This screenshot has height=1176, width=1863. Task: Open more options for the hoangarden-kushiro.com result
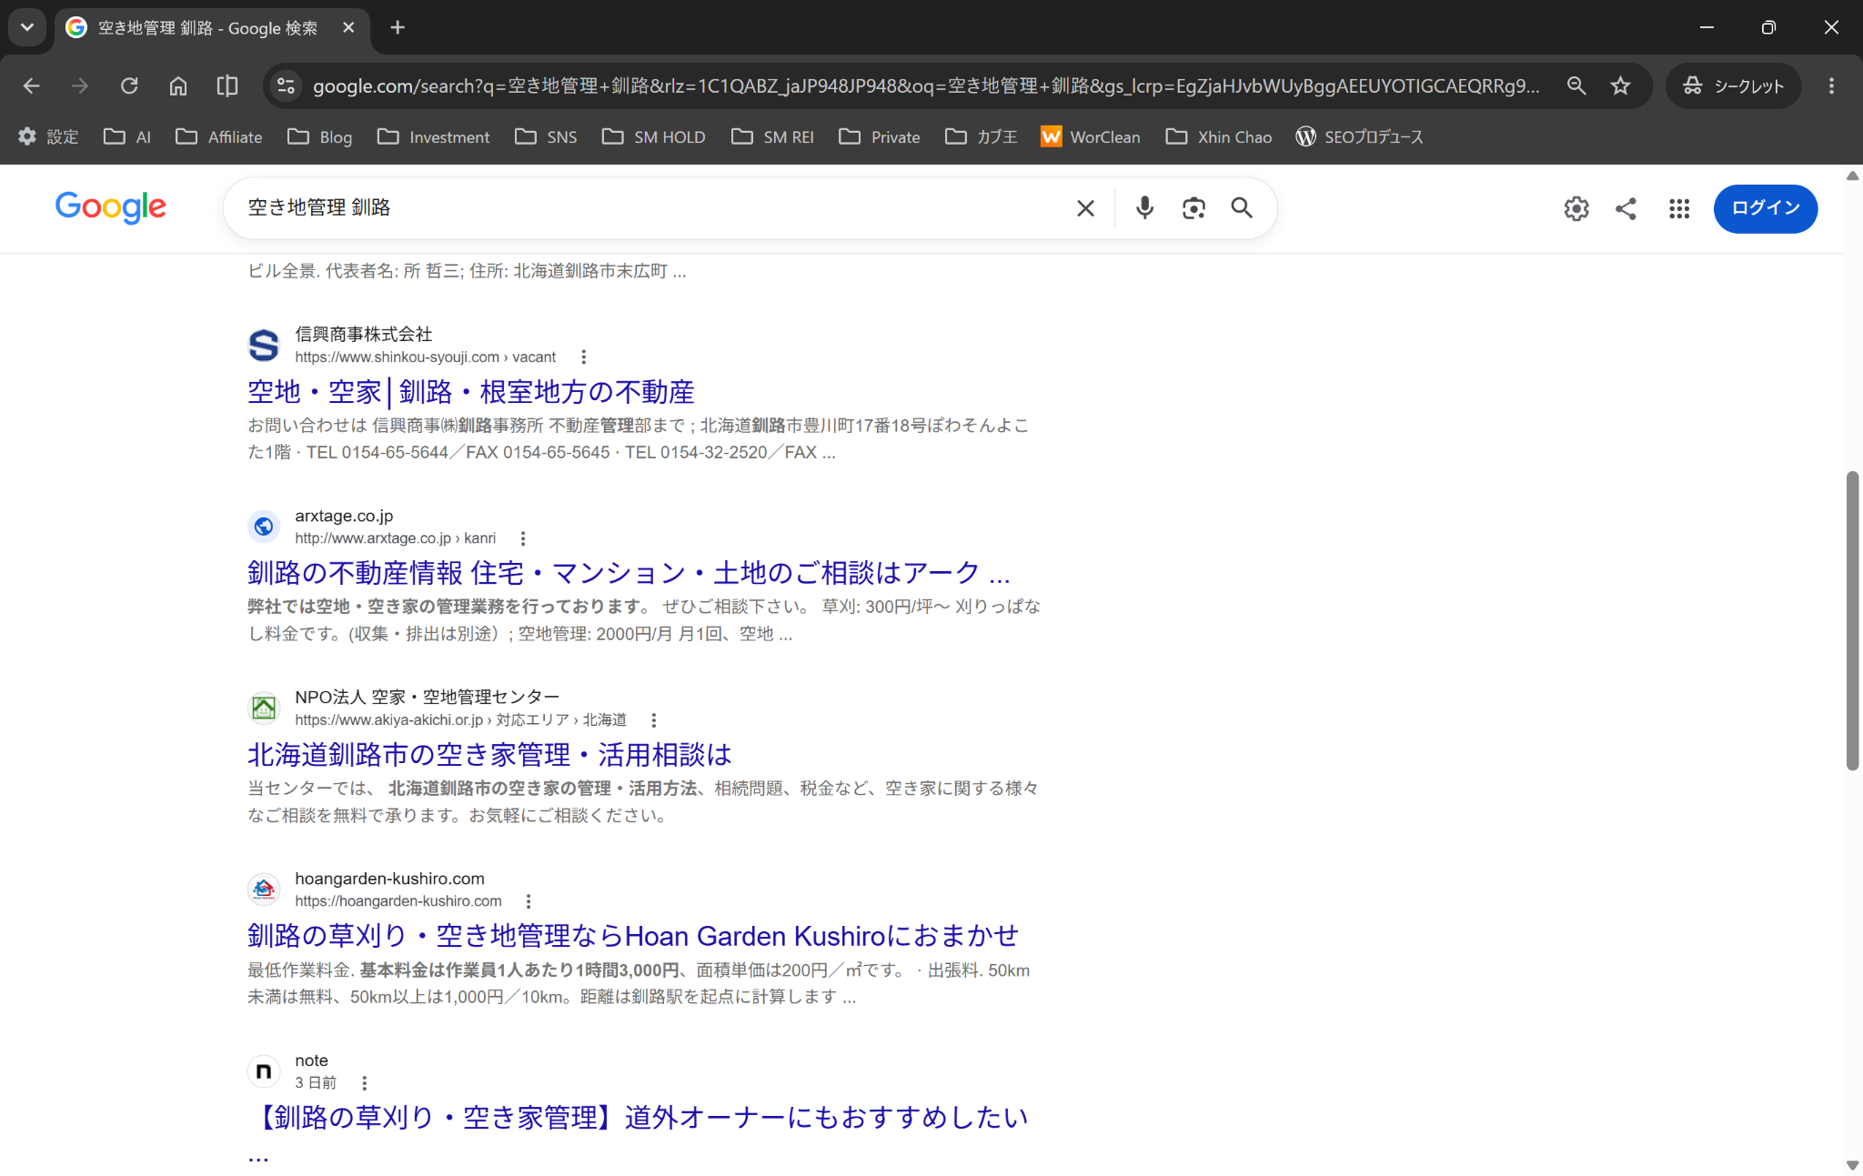coord(529,901)
